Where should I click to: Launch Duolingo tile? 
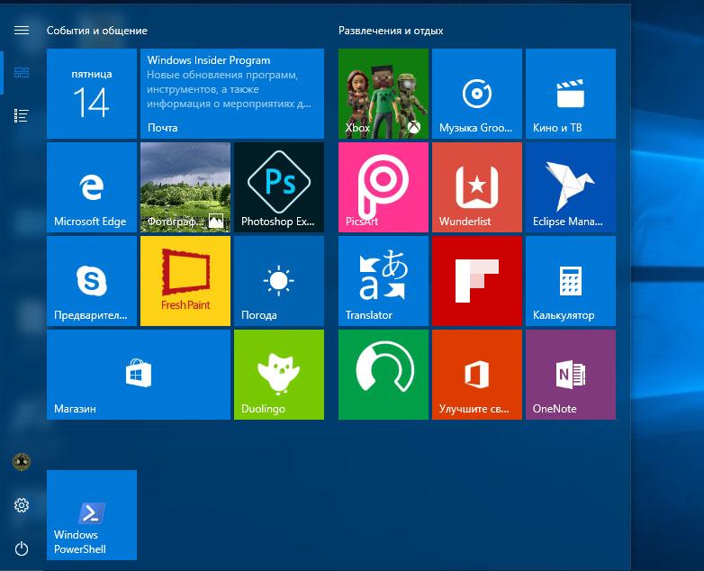pyautogui.click(x=279, y=375)
